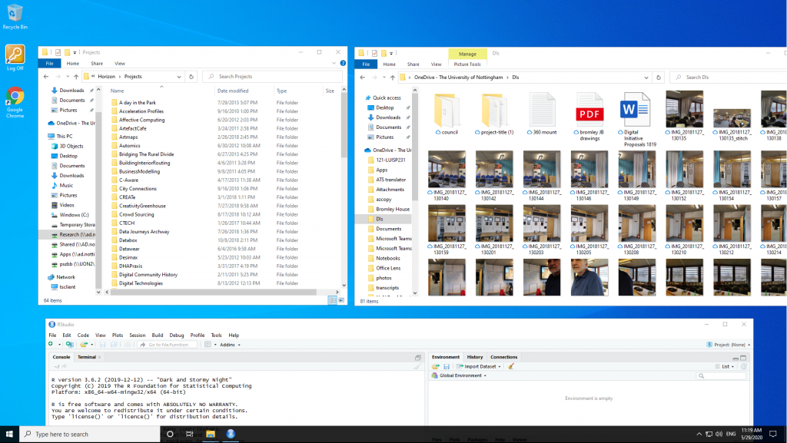
Task: Select the Bridging The Rural Divide folder
Action: point(146,154)
